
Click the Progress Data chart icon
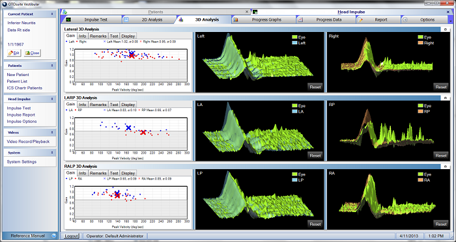point(300,20)
